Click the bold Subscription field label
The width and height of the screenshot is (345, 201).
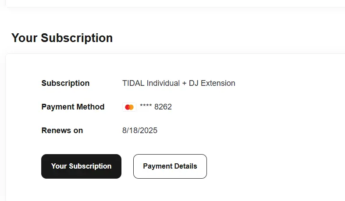[x=65, y=83]
